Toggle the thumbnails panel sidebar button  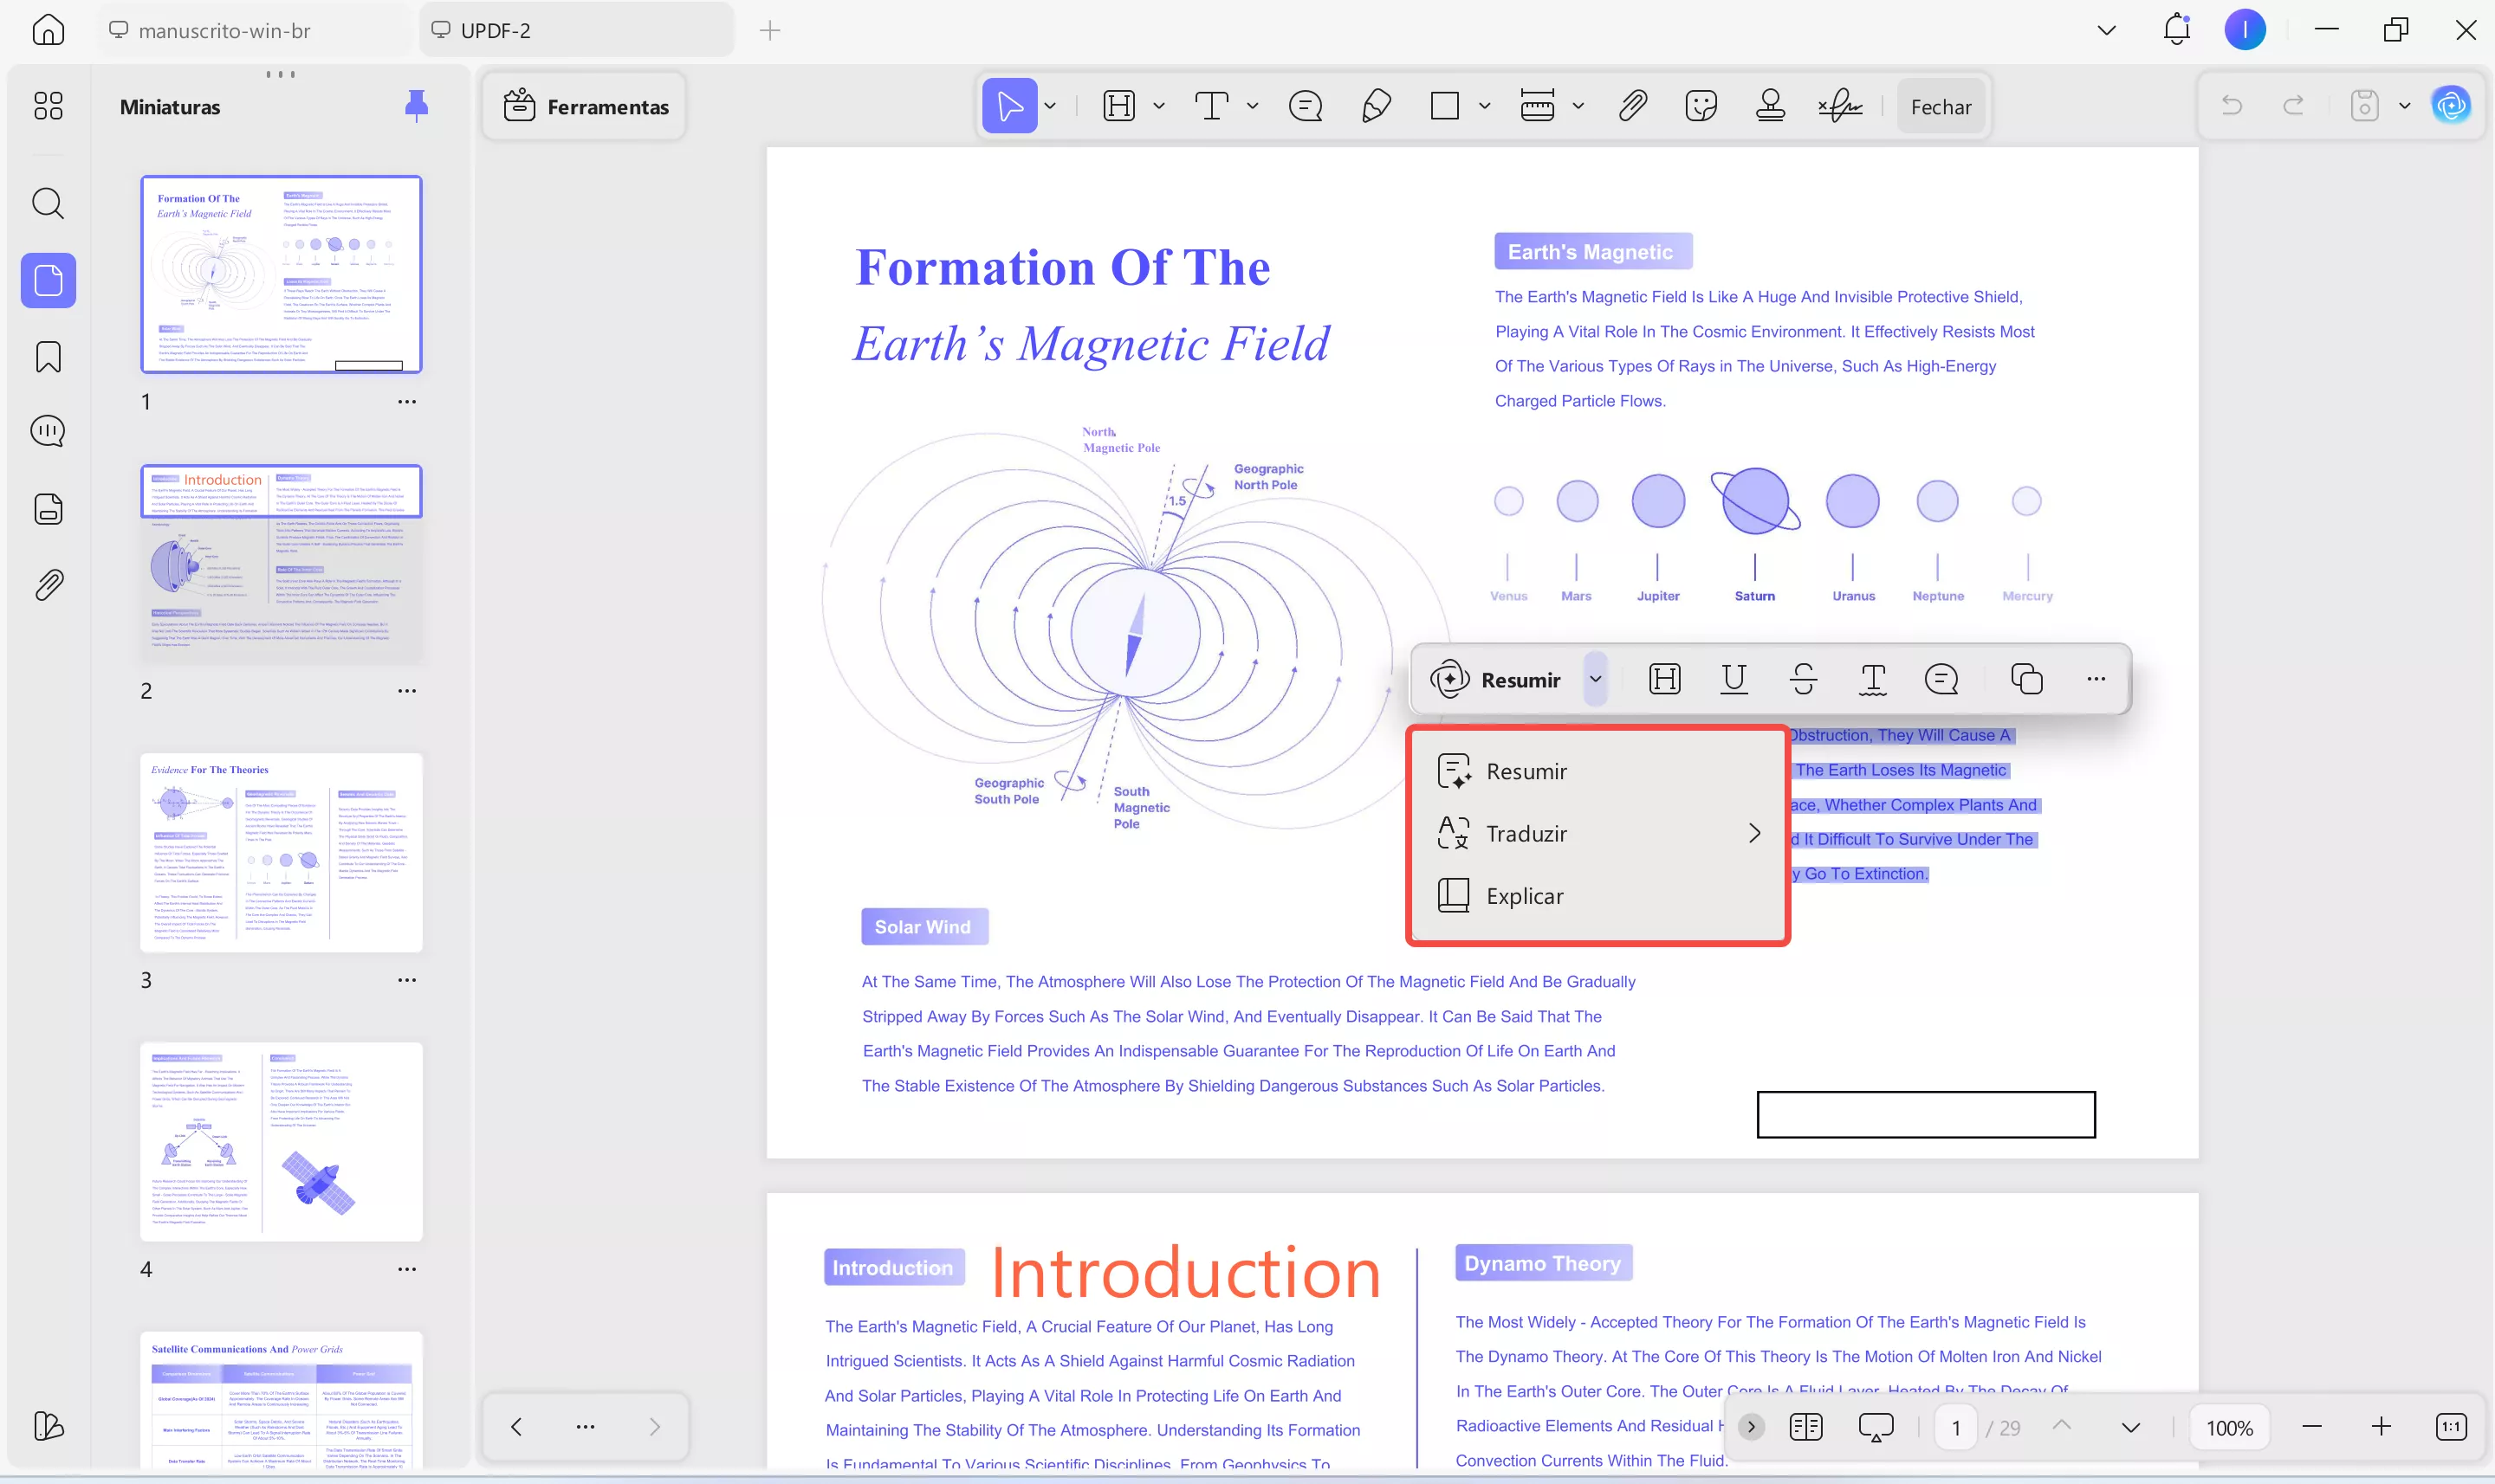(48, 280)
